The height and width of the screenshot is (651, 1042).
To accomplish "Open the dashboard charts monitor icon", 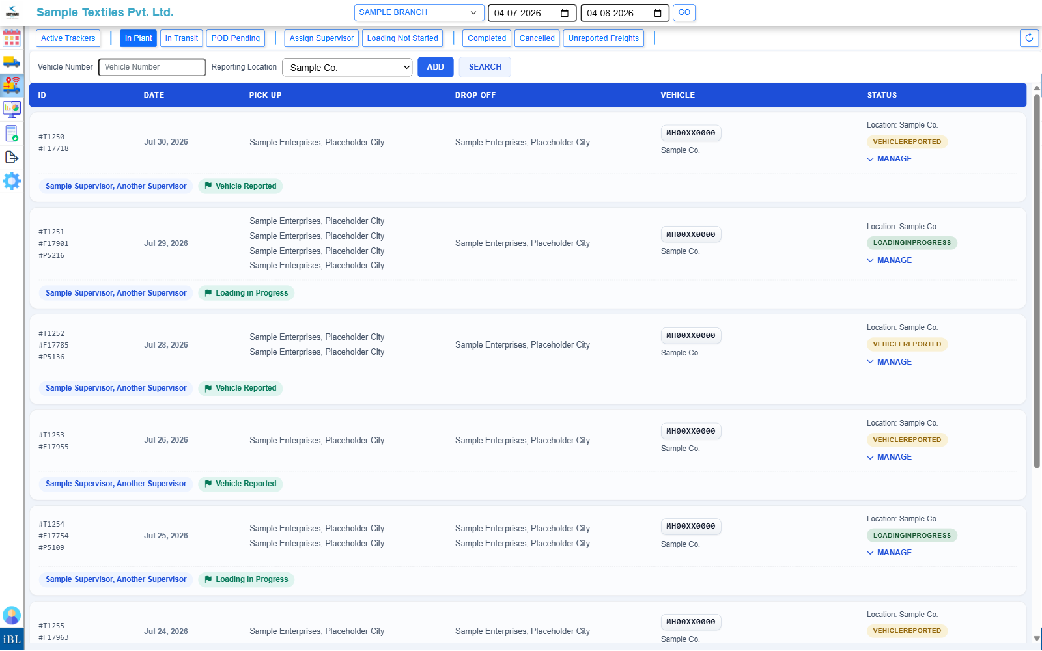I will (12, 109).
